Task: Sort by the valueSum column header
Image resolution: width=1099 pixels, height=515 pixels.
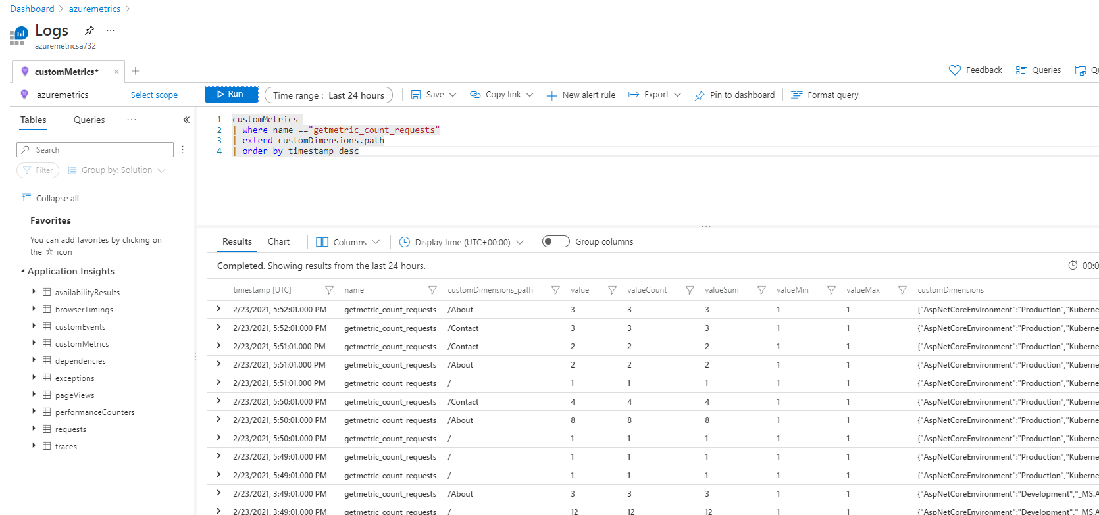Action: pos(721,290)
